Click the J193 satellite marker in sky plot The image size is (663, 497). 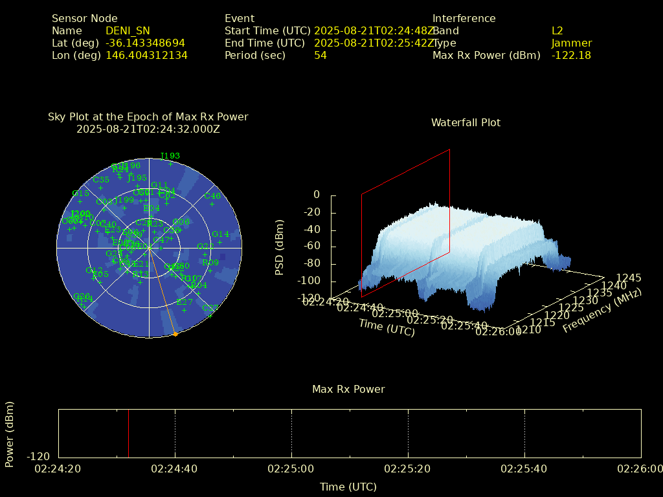tap(170, 164)
